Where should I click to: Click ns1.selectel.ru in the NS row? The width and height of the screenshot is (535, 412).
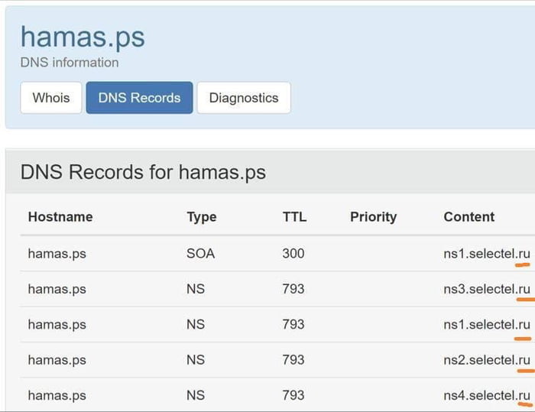click(x=487, y=324)
